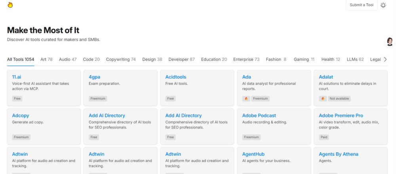Viewport: 396px width, 174px height.
Task: Open the AgentHub tool link
Action: point(253,154)
